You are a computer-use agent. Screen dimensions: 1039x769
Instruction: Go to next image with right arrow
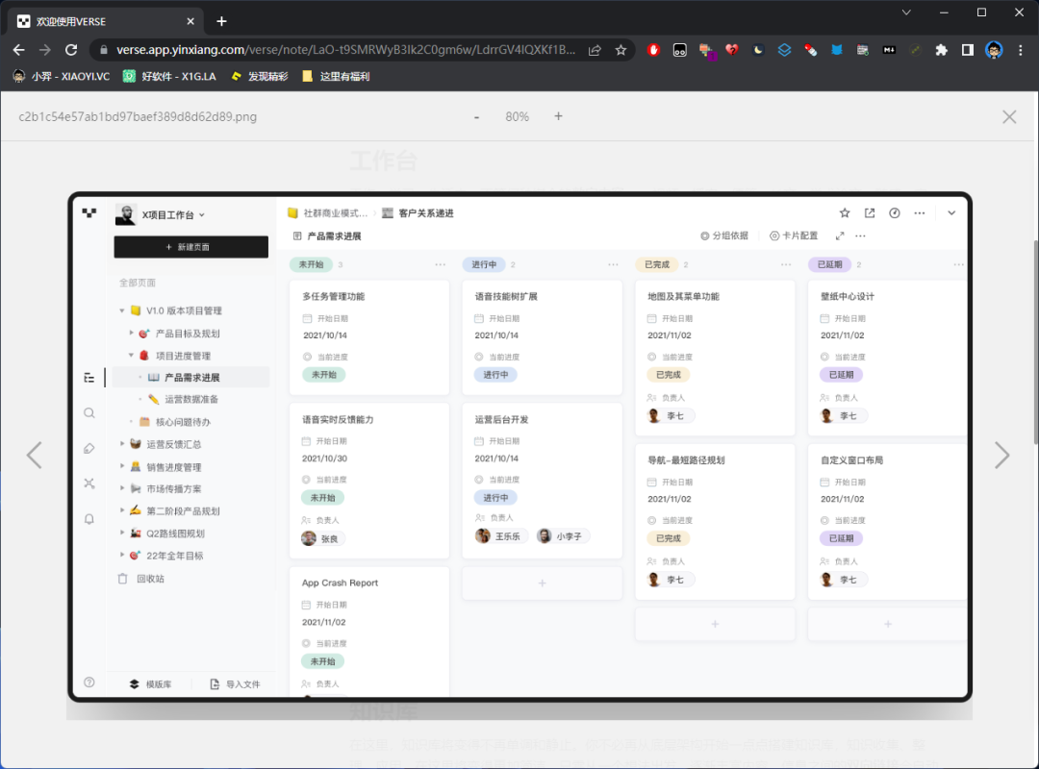[x=1001, y=455]
